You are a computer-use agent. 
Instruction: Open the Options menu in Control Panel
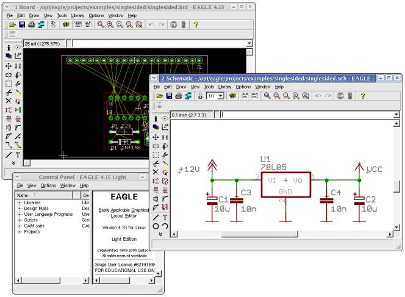(48, 185)
